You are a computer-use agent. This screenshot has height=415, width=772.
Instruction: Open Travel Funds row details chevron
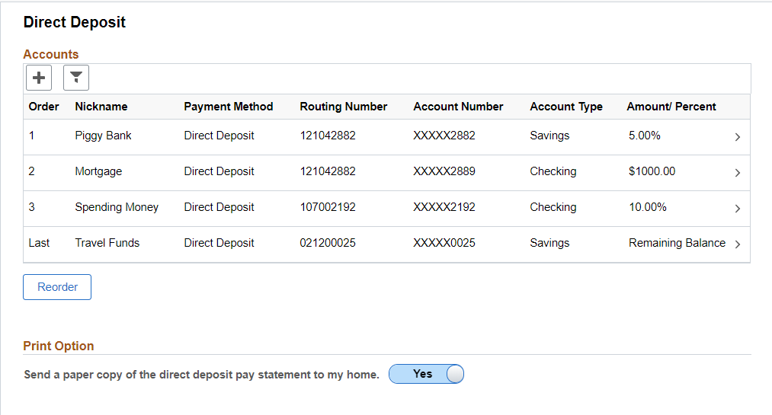click(737, 244)
